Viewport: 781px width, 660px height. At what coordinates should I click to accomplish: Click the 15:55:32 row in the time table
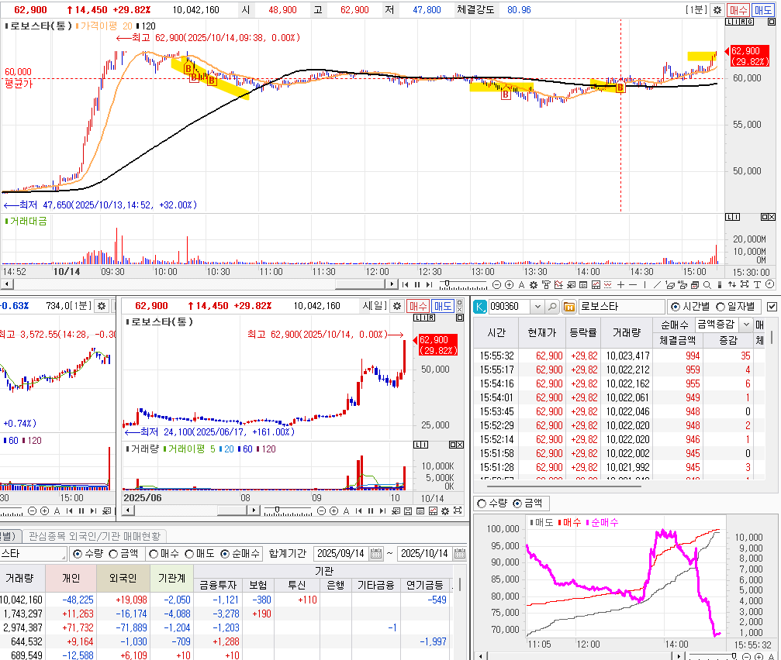pos(617,356)
